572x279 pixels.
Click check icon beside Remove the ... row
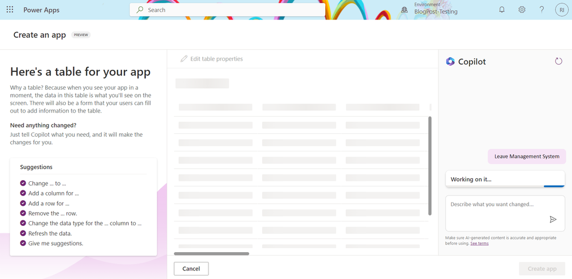[23, 213]
